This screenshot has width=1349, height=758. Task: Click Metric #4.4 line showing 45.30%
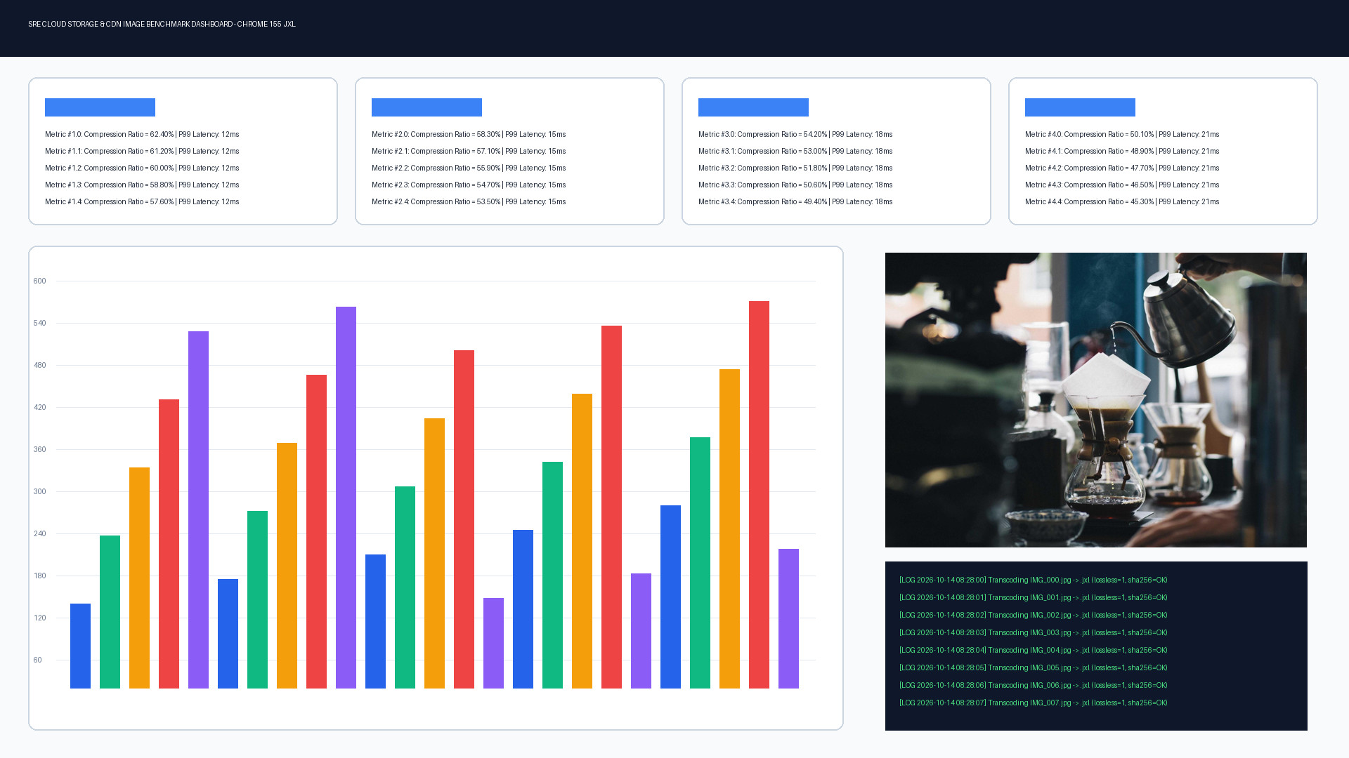pyautogui.click(x=1122, y=201)
